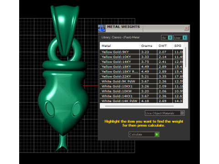Select the White Gold:14KX1 row

pos(141,96)
